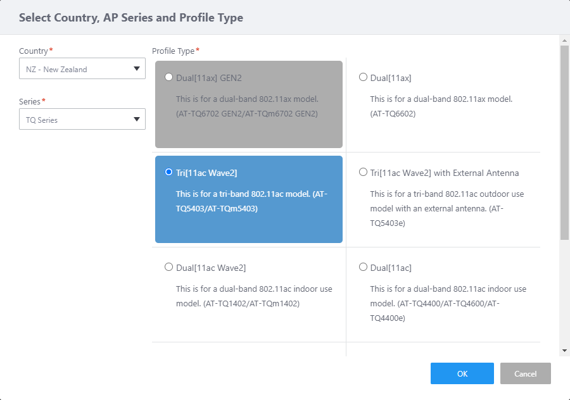Click the AT-TQ1402/AT-TQm1402 description text
This screenshot has height=400, width=570.
[x=253, y=296]
